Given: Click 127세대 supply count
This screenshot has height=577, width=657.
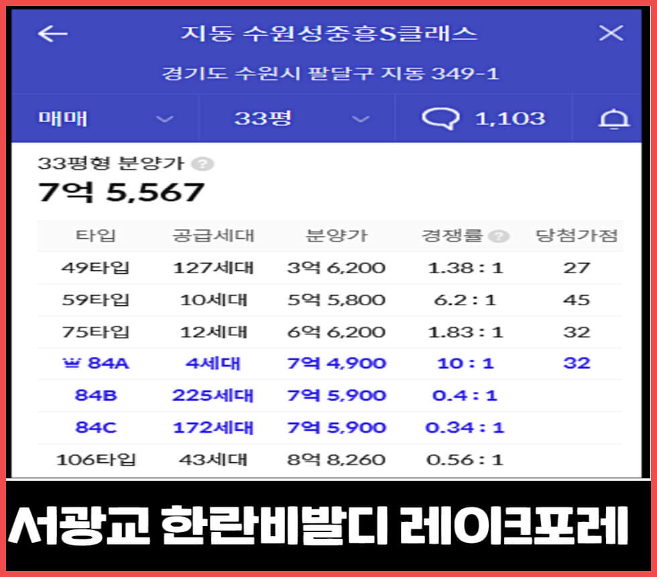Looking at the screenshot, I should (213, 268).
